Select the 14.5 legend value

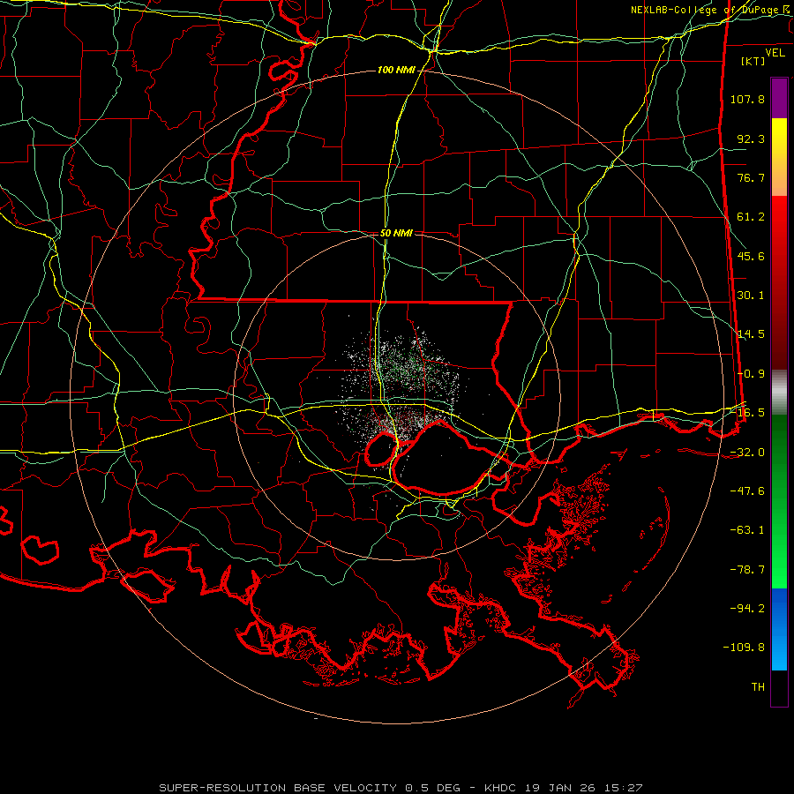(x=751, y=334)
